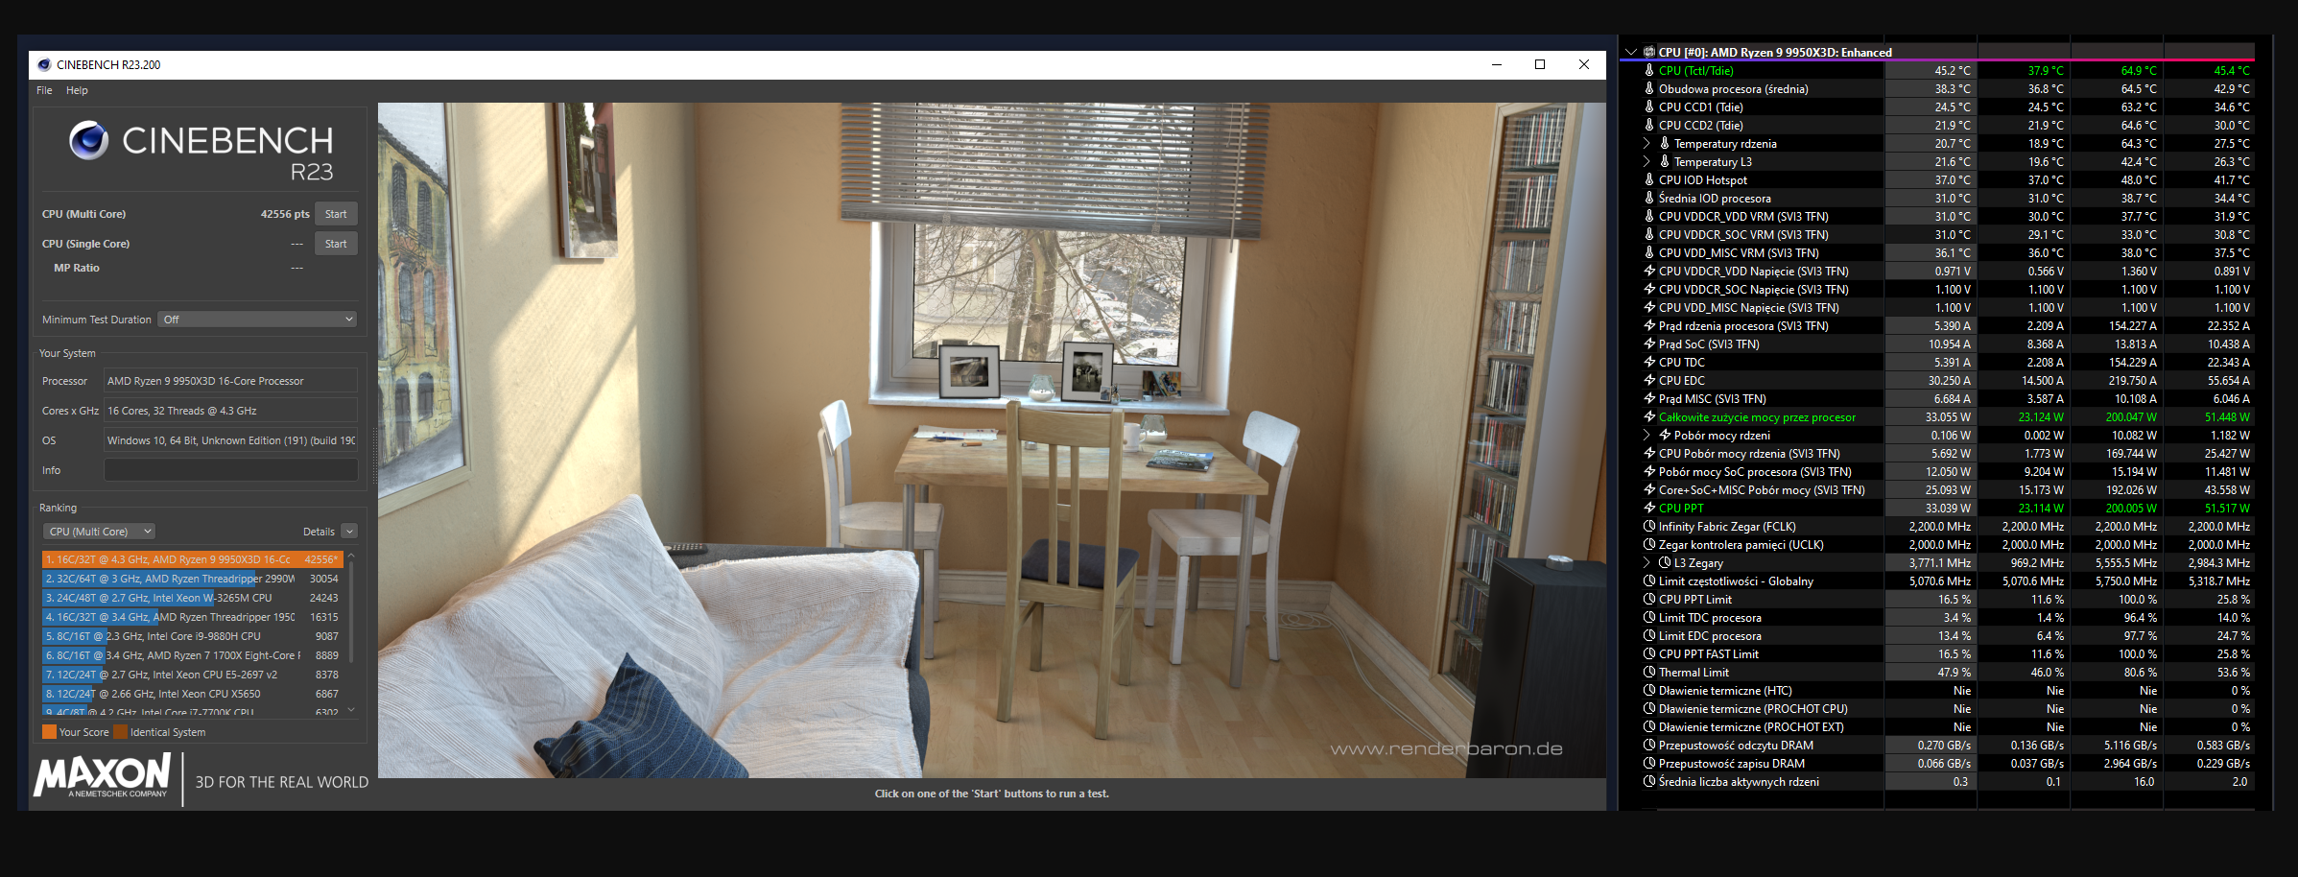Minimize the Cinebench window
Image resolution: width=2298 pixels, height=877 pixels.
1496,64
